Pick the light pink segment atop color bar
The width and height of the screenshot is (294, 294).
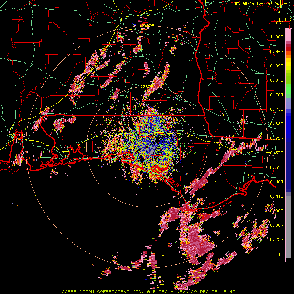click(x=288, y=35)
